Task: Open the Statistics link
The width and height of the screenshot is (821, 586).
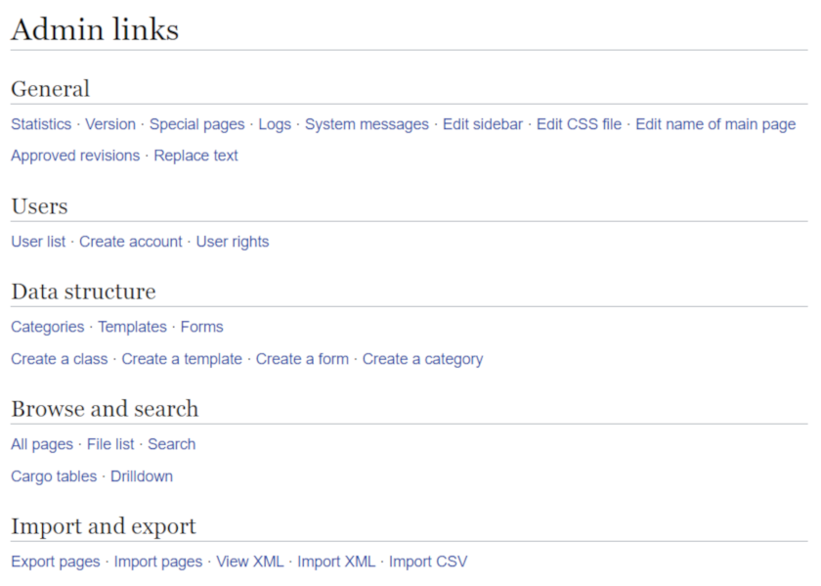Action: pos(41,124)
